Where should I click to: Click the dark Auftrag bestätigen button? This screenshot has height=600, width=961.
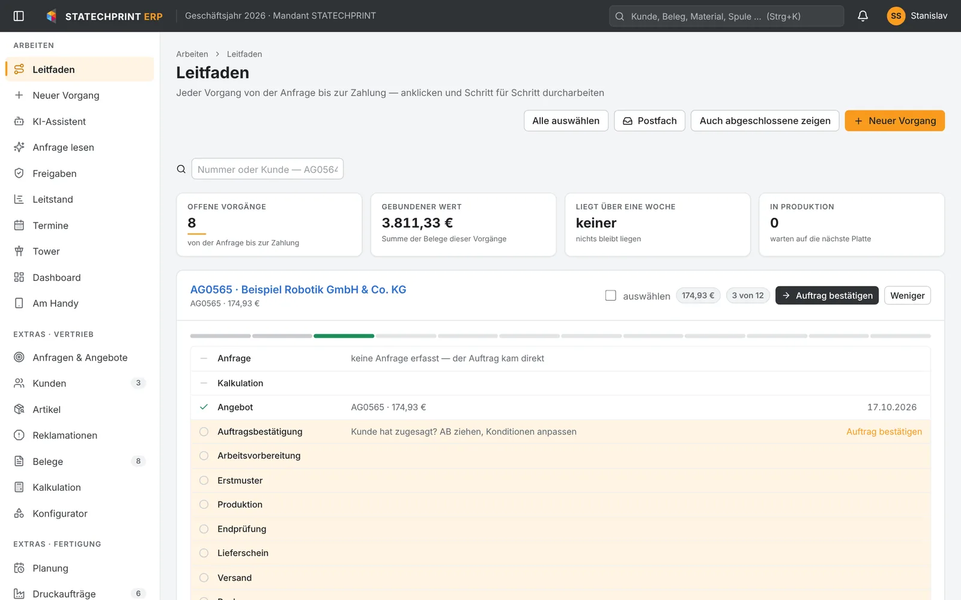(826, 295)
